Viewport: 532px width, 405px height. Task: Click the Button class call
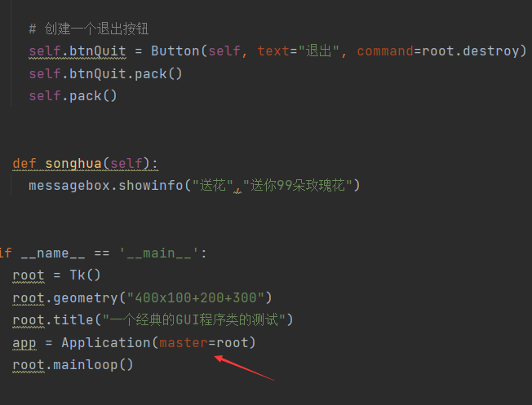tap(175, 51)
